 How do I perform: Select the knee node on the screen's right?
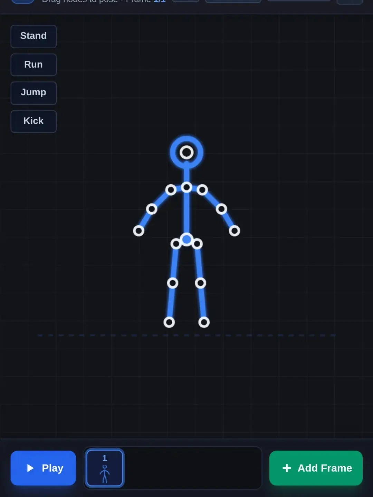(x=200, y=283)
